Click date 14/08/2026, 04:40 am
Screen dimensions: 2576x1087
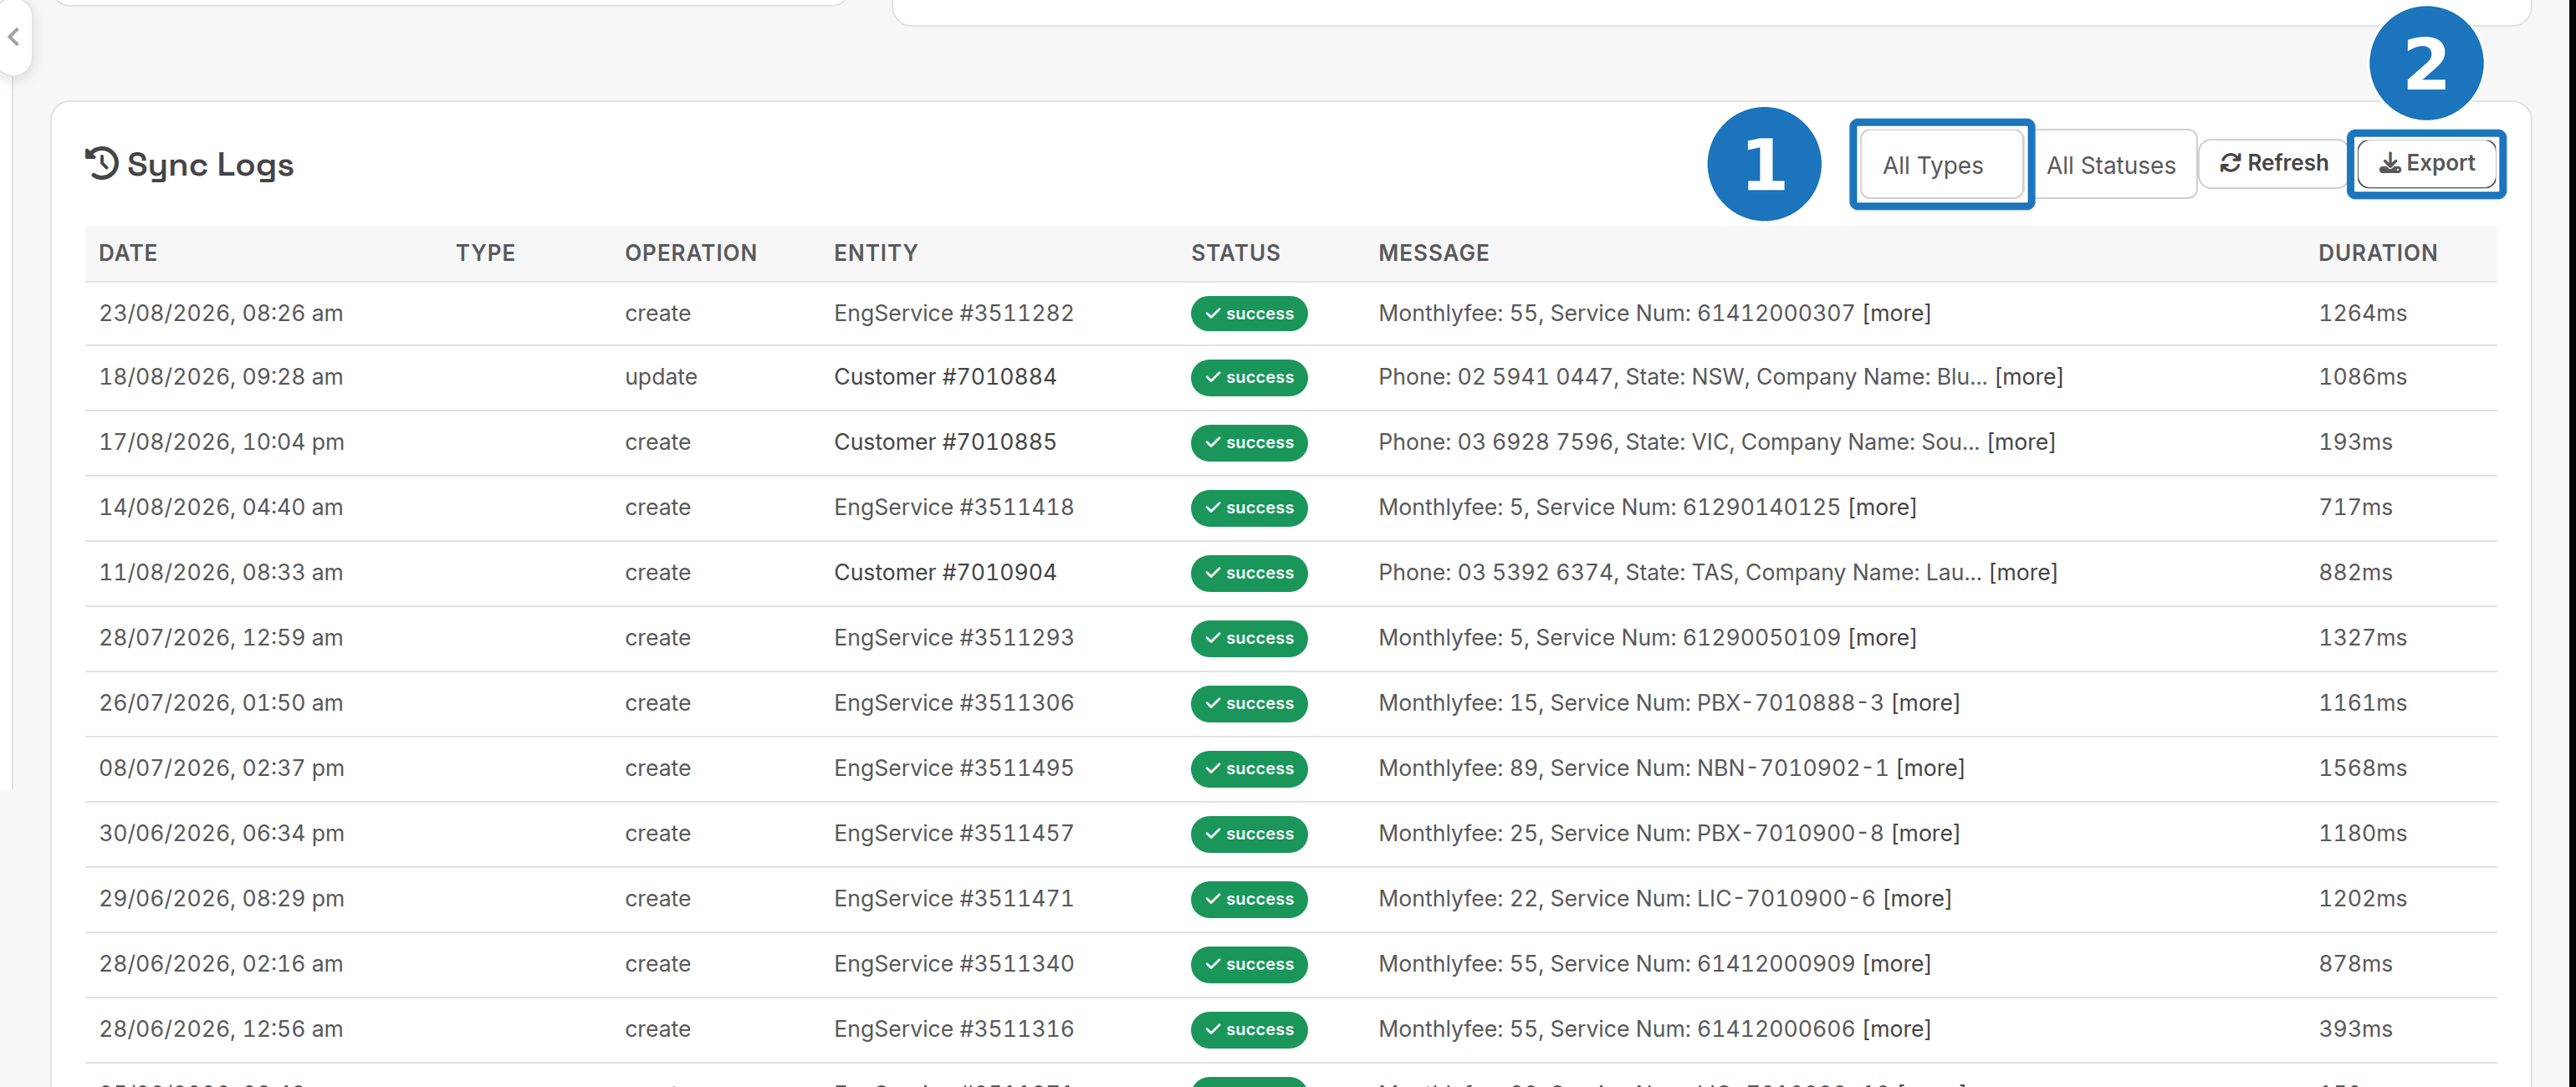click(221, 507)
